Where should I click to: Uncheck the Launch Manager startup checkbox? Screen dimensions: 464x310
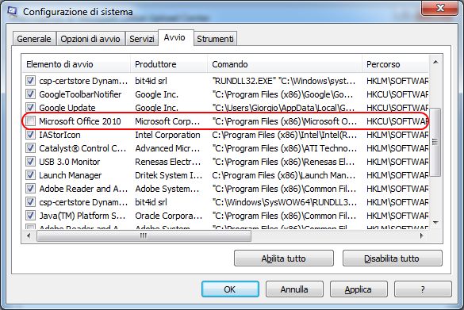coord(30,175)
